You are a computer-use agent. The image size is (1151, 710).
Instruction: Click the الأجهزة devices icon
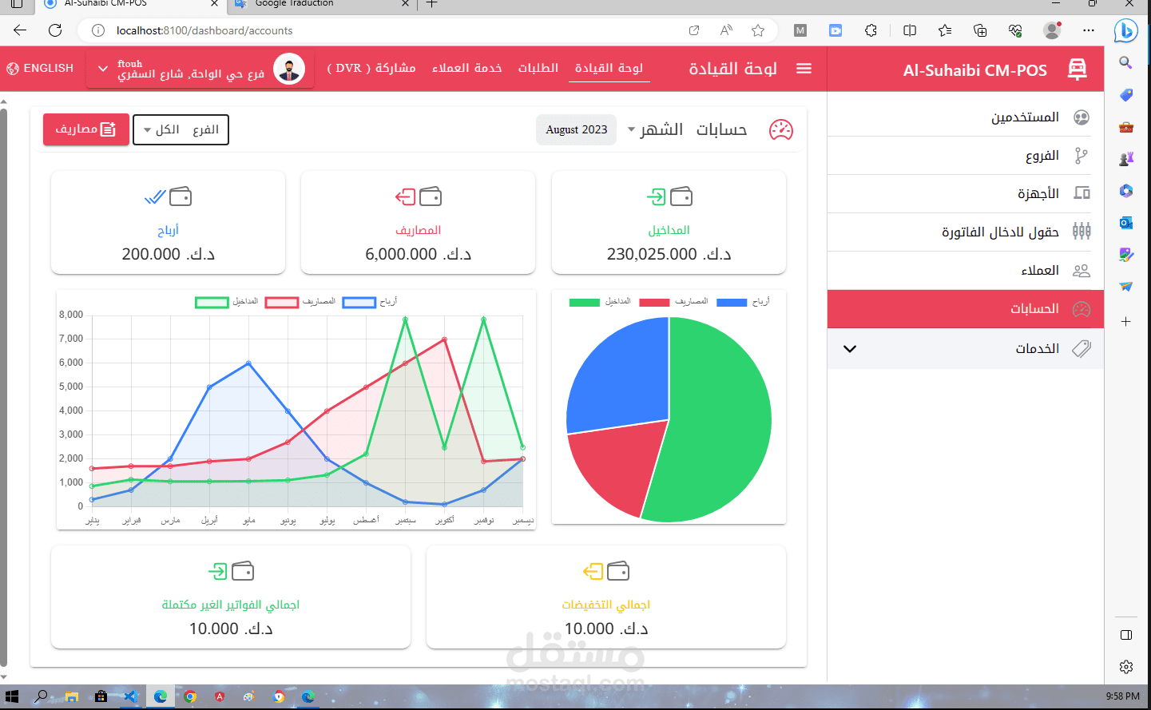click(x=1082, y=193)
